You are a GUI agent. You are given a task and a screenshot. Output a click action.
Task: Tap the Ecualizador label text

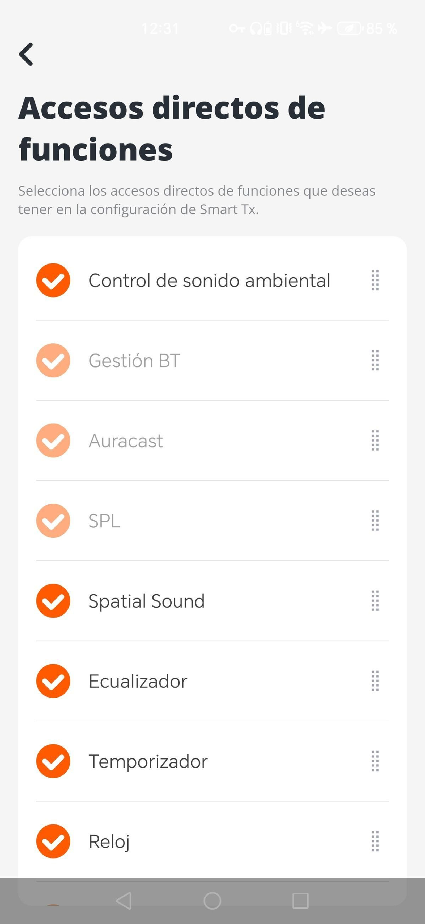[138, 681]
